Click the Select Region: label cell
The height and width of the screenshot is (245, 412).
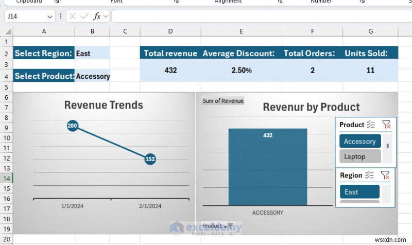point(44,54)
